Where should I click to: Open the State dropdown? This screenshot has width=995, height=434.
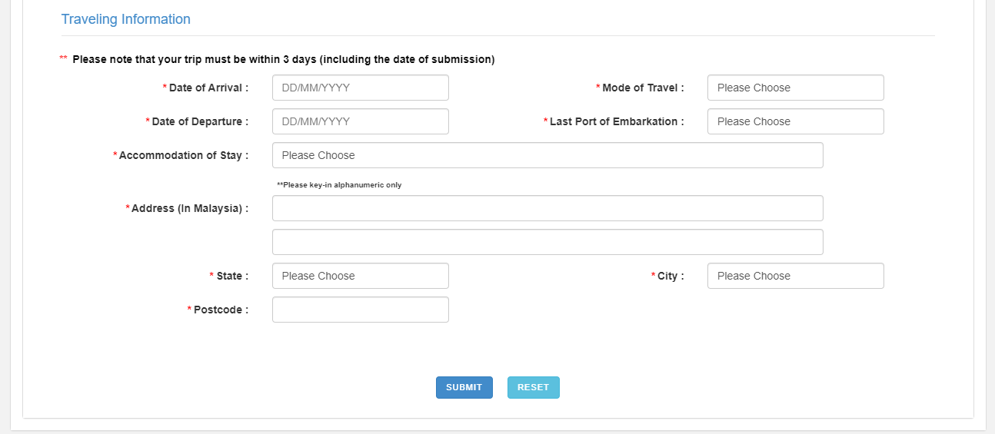360,276
